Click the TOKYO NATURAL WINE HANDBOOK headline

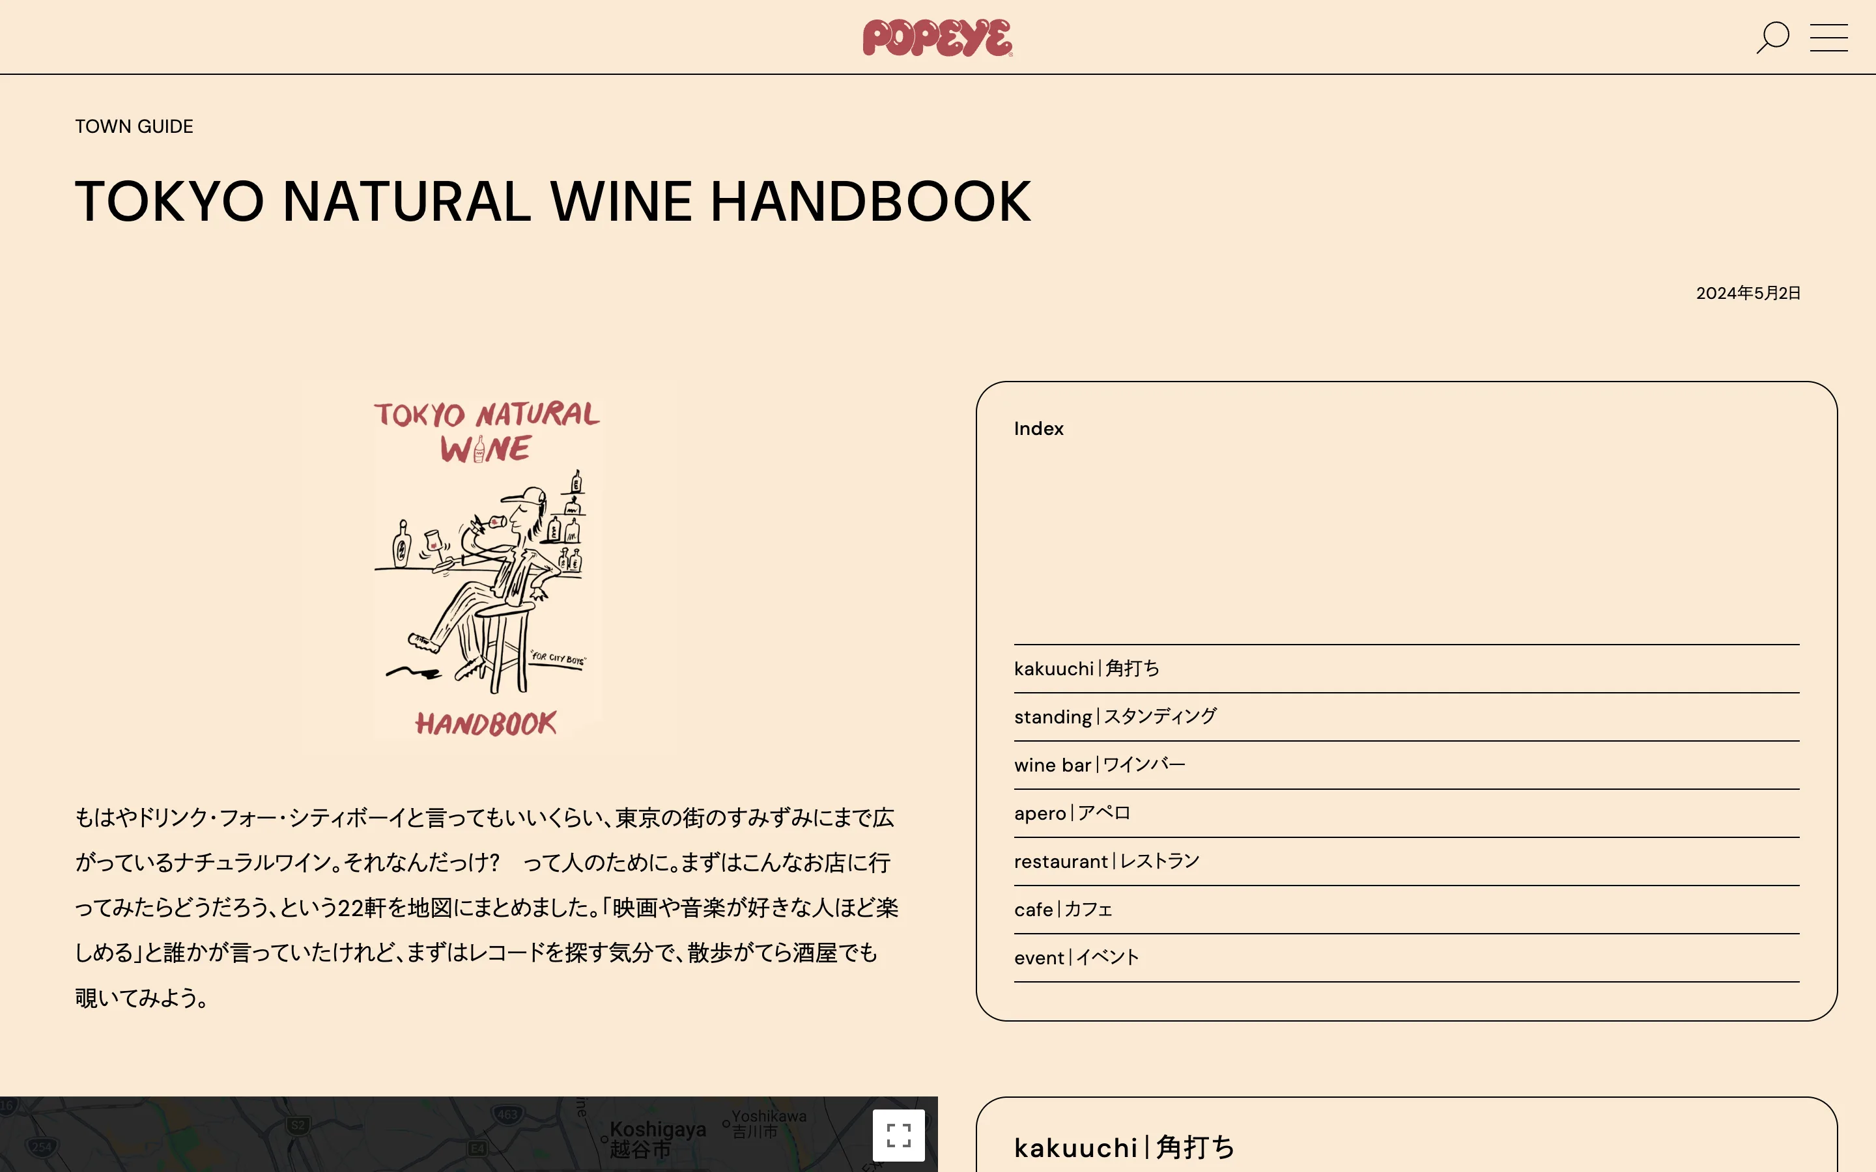click(x=553, y=202)
